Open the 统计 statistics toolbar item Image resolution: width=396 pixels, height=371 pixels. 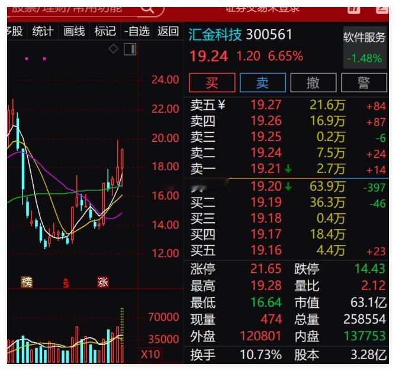43,31
